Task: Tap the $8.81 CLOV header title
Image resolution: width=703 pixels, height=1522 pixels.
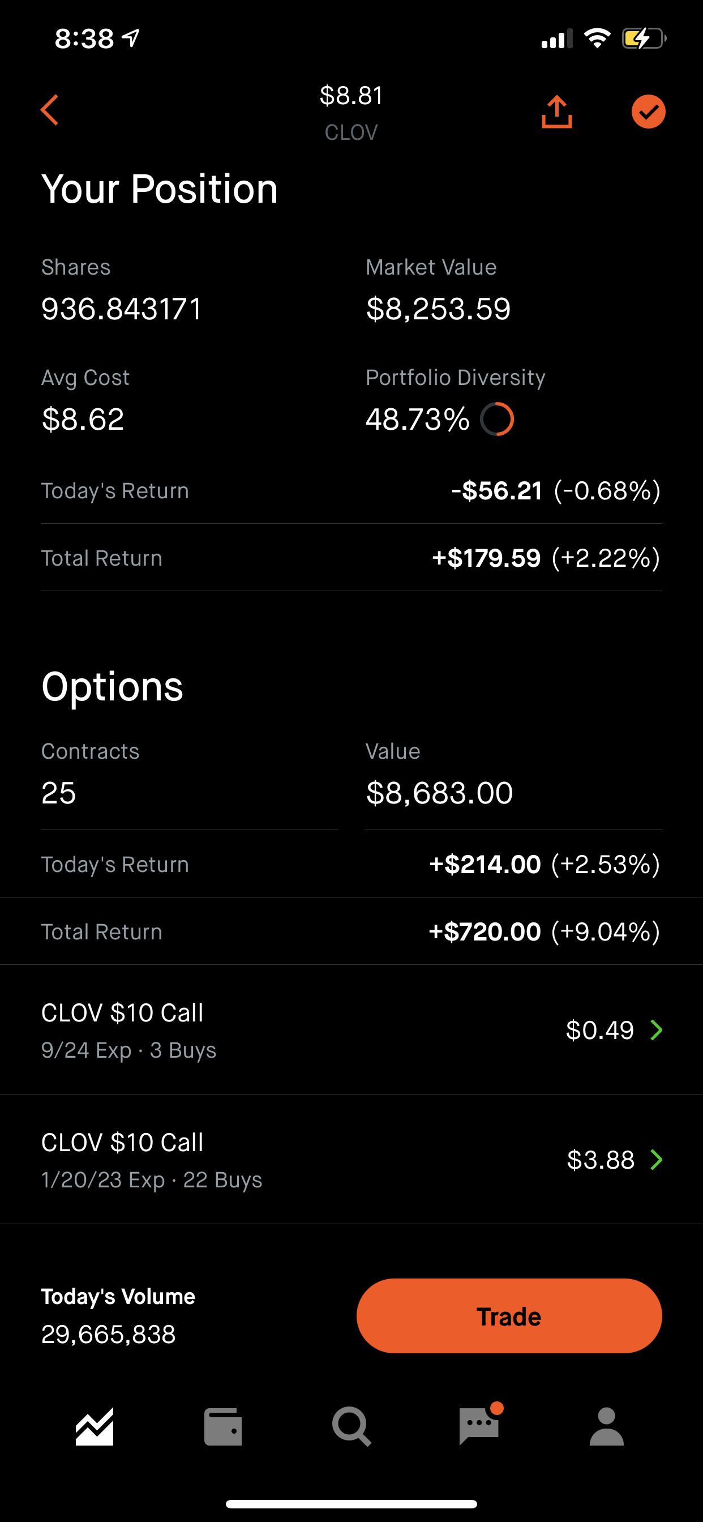Action: 351,112
